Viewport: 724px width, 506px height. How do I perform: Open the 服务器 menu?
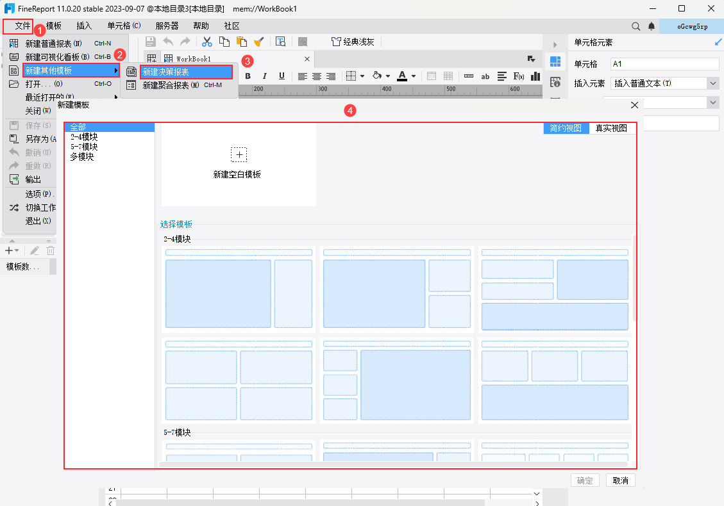tap(167, 26)
